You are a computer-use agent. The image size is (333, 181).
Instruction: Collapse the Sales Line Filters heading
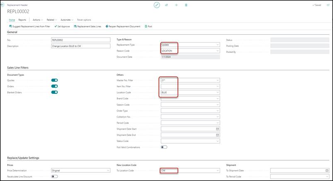pyautogui.click(x=18, y=68)
